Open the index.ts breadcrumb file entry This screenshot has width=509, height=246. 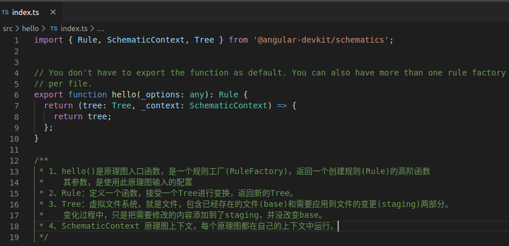[x=74, y=29]
